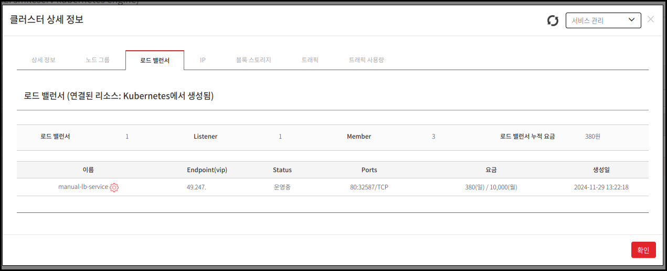The image size is (667, 271).
Task: Click the manual-lb-service name entry
Action: tap(83, 187)
